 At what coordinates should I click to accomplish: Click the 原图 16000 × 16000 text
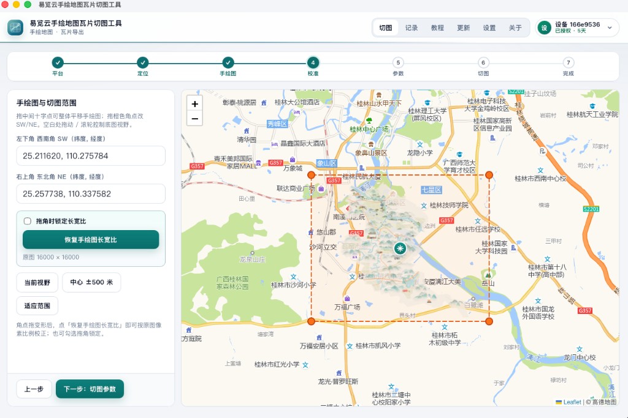51,258
